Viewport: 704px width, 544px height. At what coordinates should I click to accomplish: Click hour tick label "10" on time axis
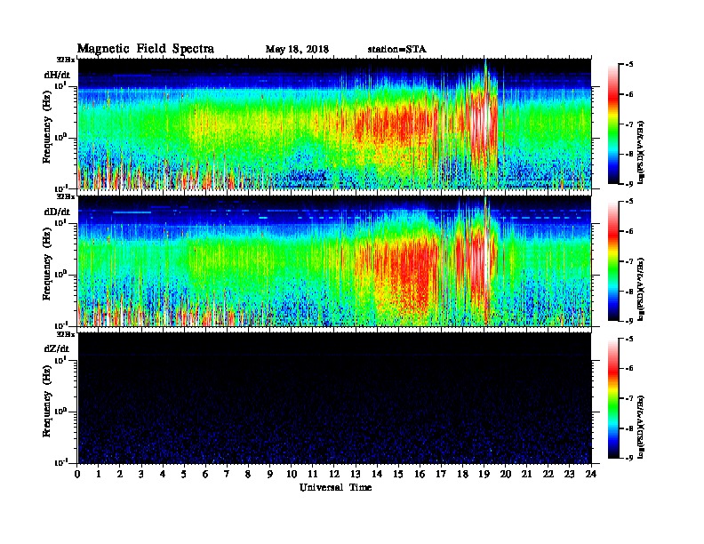click(x=292, y=474)
